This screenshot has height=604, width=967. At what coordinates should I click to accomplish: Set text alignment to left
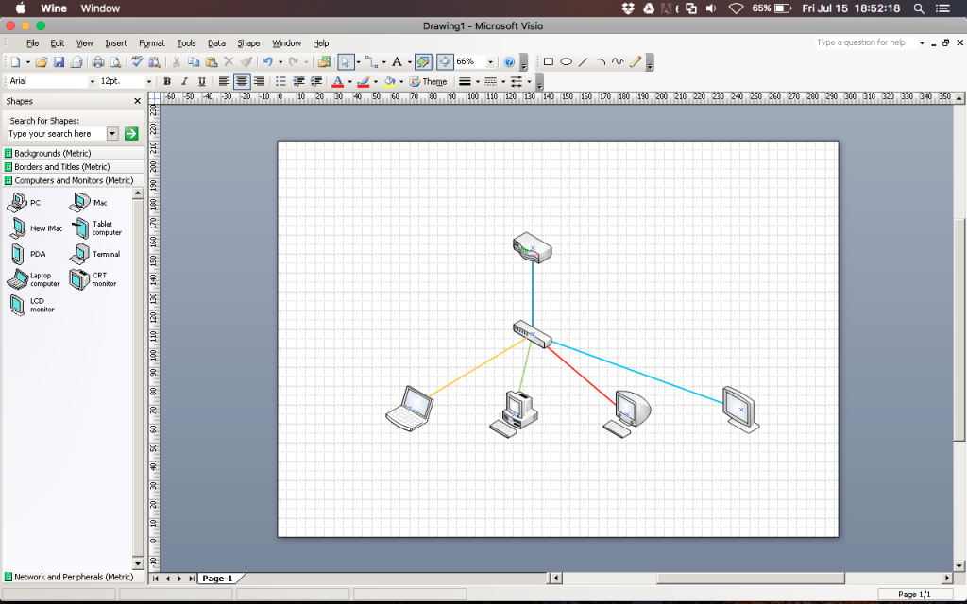pyautogui.click(x=224, y=81)
